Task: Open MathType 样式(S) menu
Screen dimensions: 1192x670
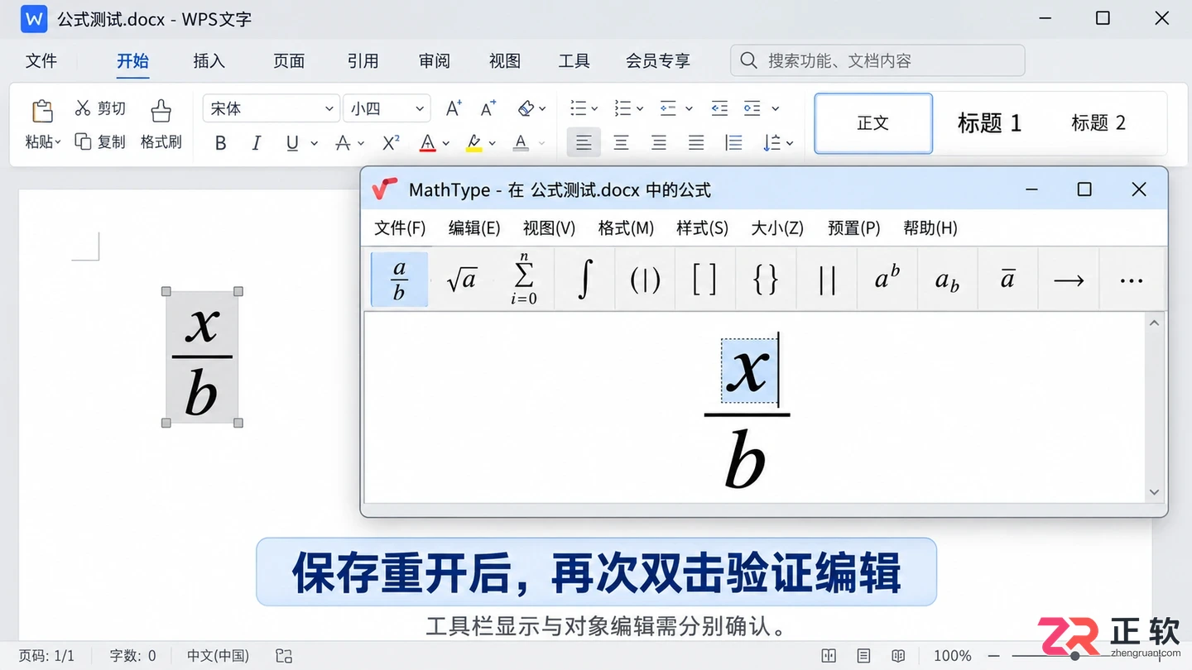Action: pyautogui.click(x=702, y=228)
